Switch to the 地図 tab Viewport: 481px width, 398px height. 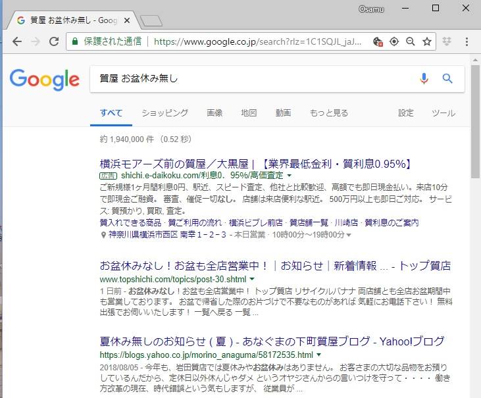coord(249,113)
